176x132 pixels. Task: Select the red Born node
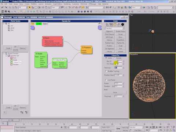[52, 41]
